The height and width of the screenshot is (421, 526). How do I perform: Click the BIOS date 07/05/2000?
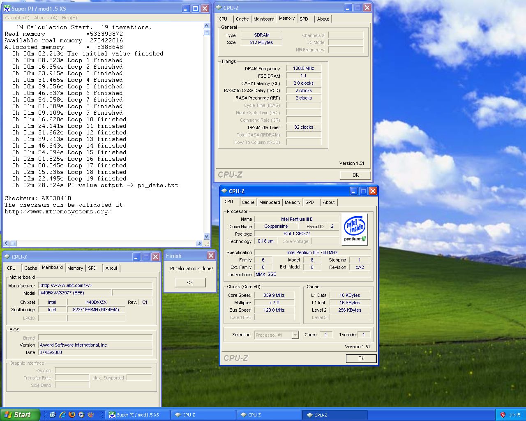pyautogui.click(x=95, y=353)
